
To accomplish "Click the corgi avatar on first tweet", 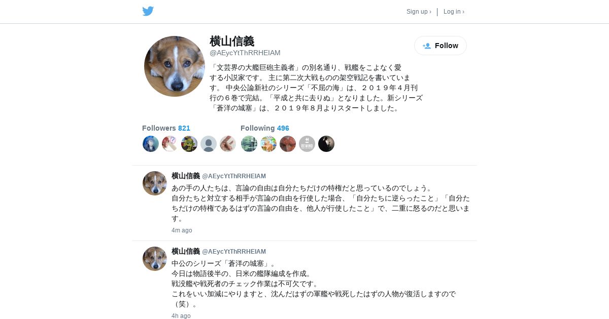I will coord(155,183).
